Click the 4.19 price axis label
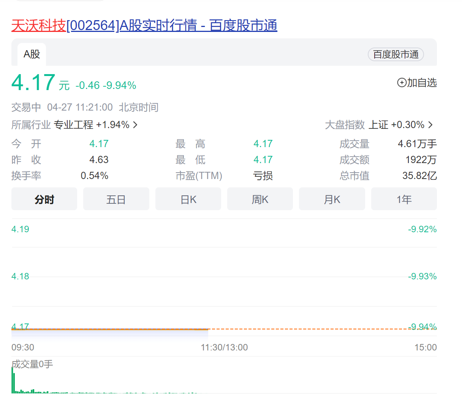 click(x=20, y=229)
